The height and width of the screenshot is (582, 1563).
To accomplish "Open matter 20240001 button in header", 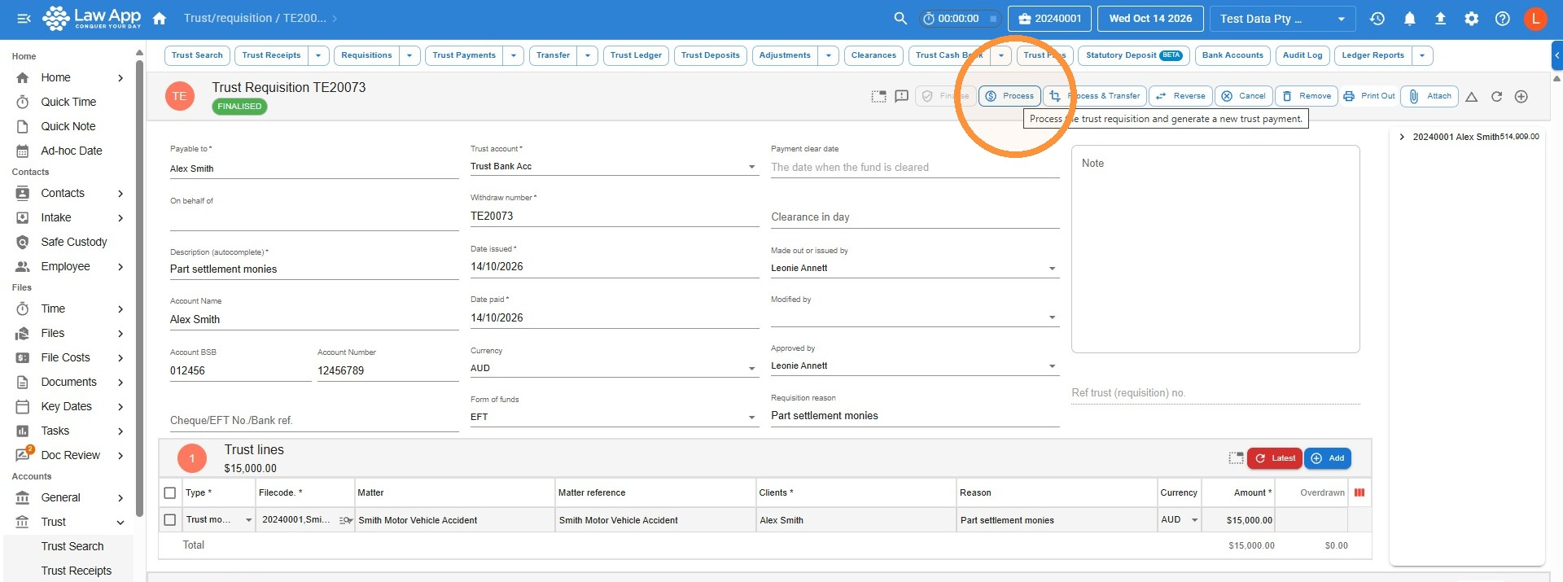I will pyautogui.click(x=1049, y=19).
